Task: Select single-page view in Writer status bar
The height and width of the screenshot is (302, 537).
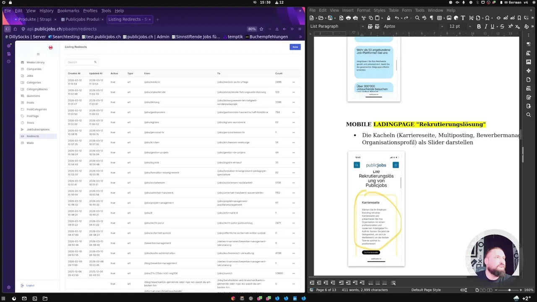Action: [x=477, y=290]
